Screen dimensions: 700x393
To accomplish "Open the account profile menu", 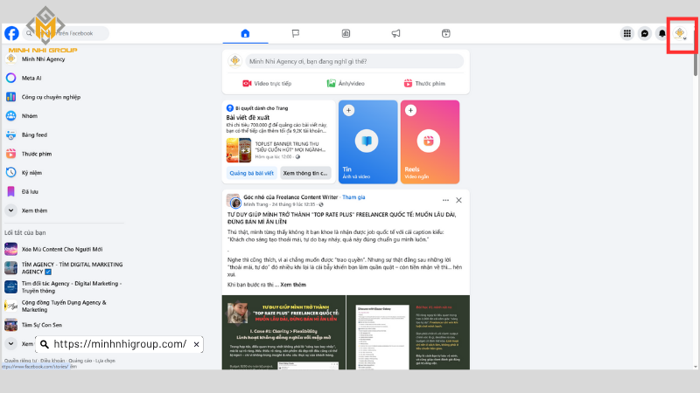I will pyautogui.click(x=680, y=33).
